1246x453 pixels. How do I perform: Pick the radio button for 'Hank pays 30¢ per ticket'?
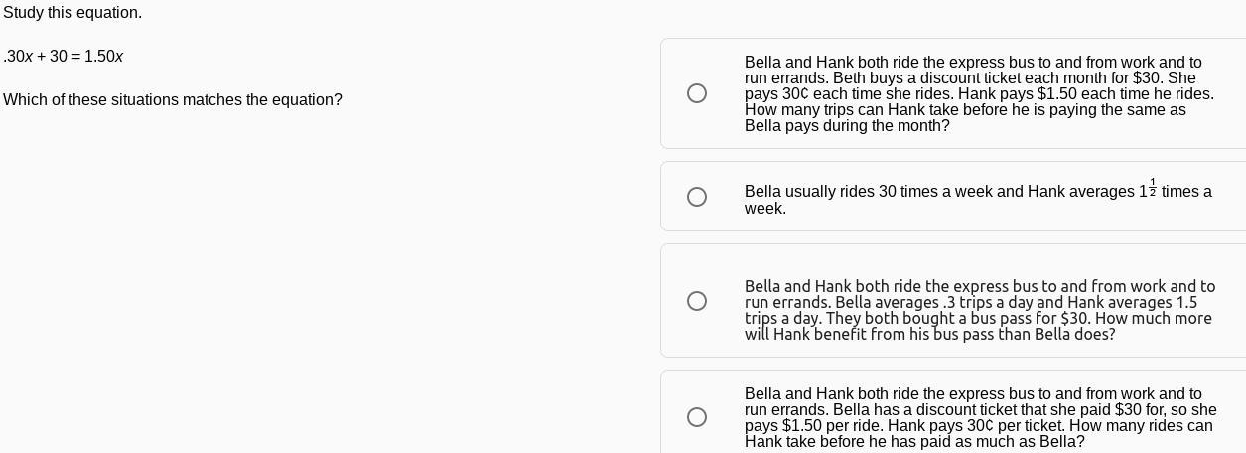pos(697,417)
